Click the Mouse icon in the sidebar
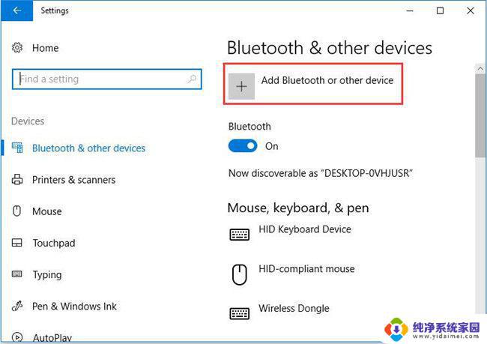The width and height of the screenshot is (487, 344). click(x=17, y=211)
